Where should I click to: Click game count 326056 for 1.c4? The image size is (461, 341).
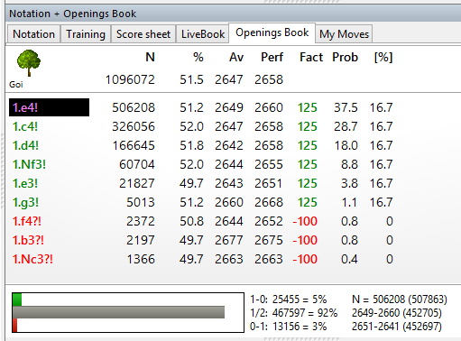click(x=134, y=126)
